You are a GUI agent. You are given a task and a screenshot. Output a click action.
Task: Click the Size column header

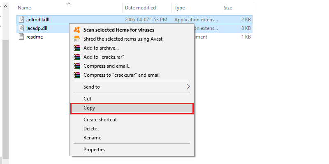click(228, 8)
